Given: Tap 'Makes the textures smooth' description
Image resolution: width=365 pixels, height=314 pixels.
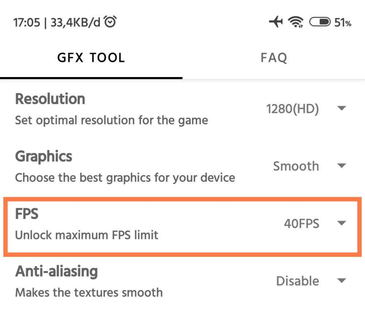Looking at the screenshot, I should [89, 292].
